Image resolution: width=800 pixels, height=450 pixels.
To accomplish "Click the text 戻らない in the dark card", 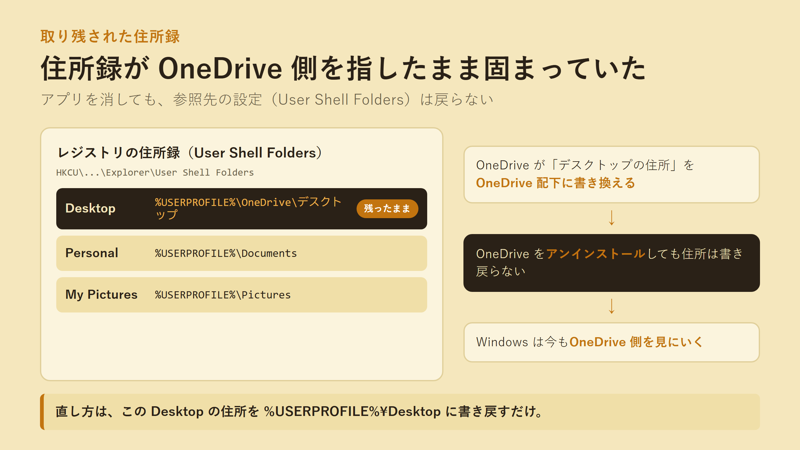I will point(501,271).
